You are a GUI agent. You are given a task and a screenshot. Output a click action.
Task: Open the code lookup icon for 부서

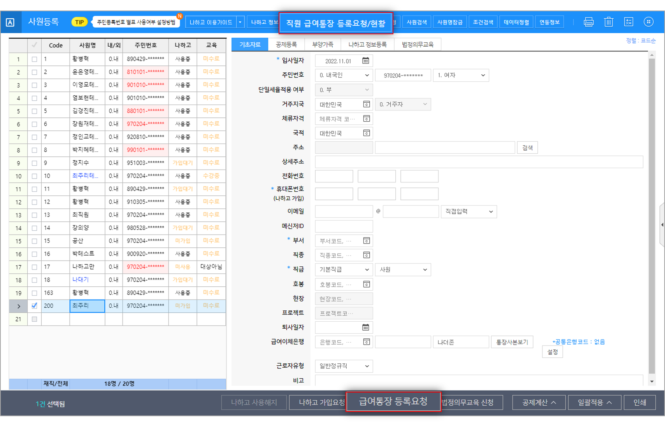pyautogui.click(x=366, y=241)
